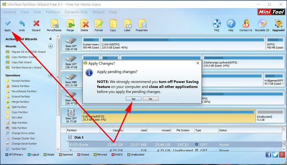The height and width of the screenshot is (165, 287).
Task: Open the Disk menu
Action: click(x=37, y=12)
